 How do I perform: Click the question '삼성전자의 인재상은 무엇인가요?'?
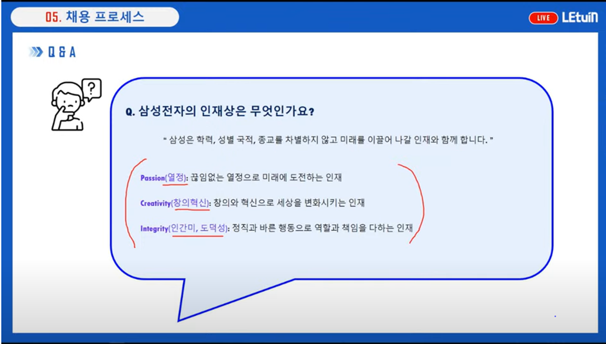pyautogui.click(x=220, y=111)
